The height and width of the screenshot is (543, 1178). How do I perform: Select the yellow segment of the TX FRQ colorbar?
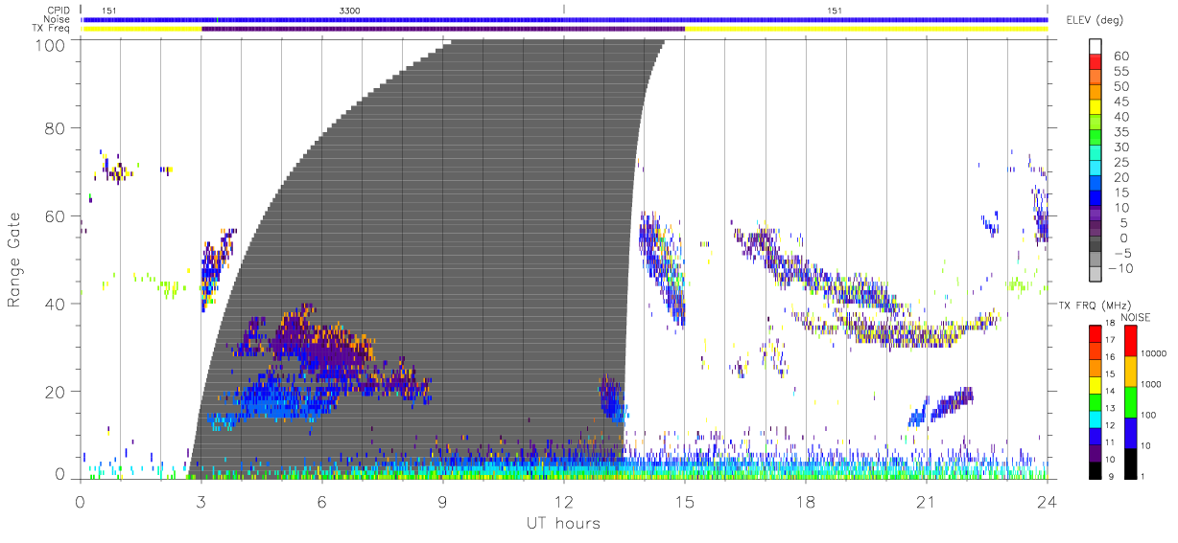point(1096,385)
